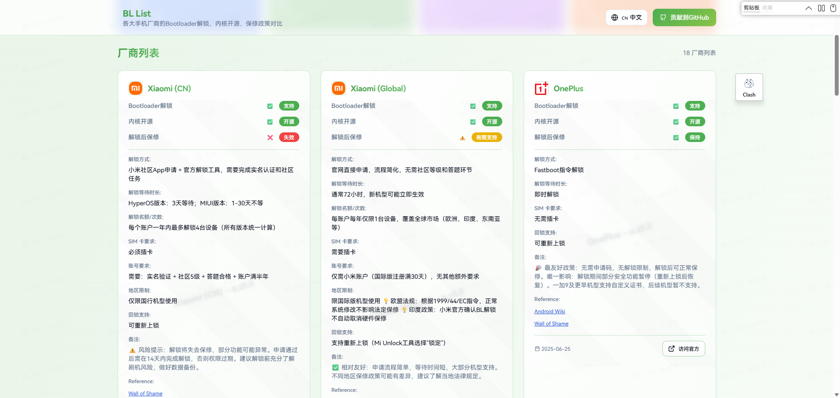The image size is (840, 398).
Task: Click the 仅限国行机型使用 text
Action: tap(153, 301)
